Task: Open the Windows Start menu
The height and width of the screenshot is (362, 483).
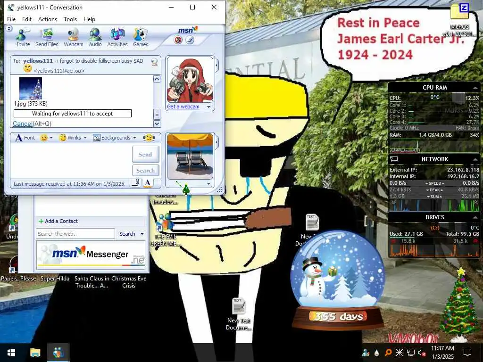Action: pyautogui.click(x=11, y=353)
